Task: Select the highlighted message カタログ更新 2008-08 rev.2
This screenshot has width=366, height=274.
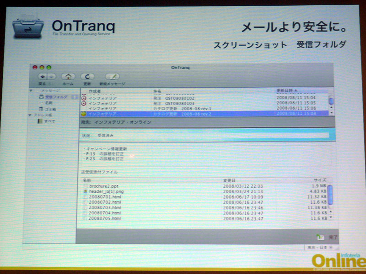Action: point(204,114)
